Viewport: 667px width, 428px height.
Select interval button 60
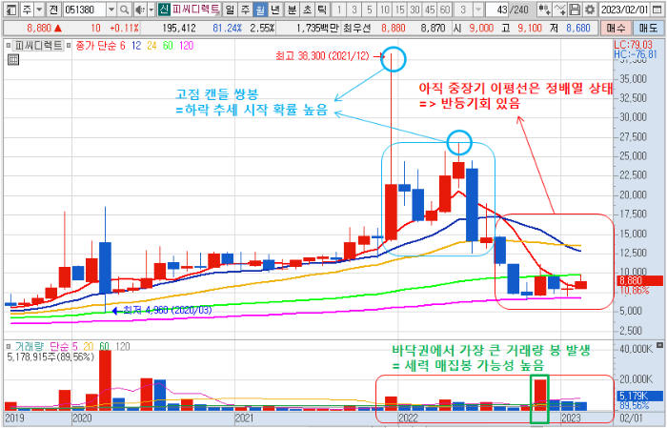tap(445, 10)
